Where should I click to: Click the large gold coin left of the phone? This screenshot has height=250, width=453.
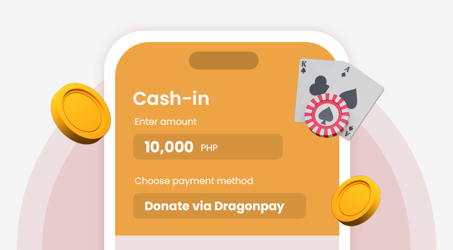coord(81,113)
